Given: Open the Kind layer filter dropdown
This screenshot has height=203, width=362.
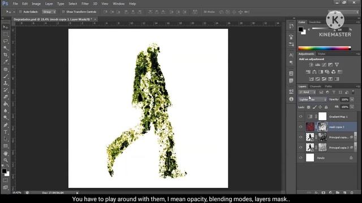Looking at the screenshot, I should click(x=307, y=92).
